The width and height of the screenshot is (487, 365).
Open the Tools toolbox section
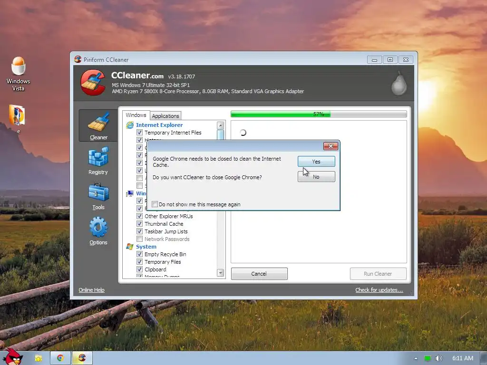(x=98, y=196)
